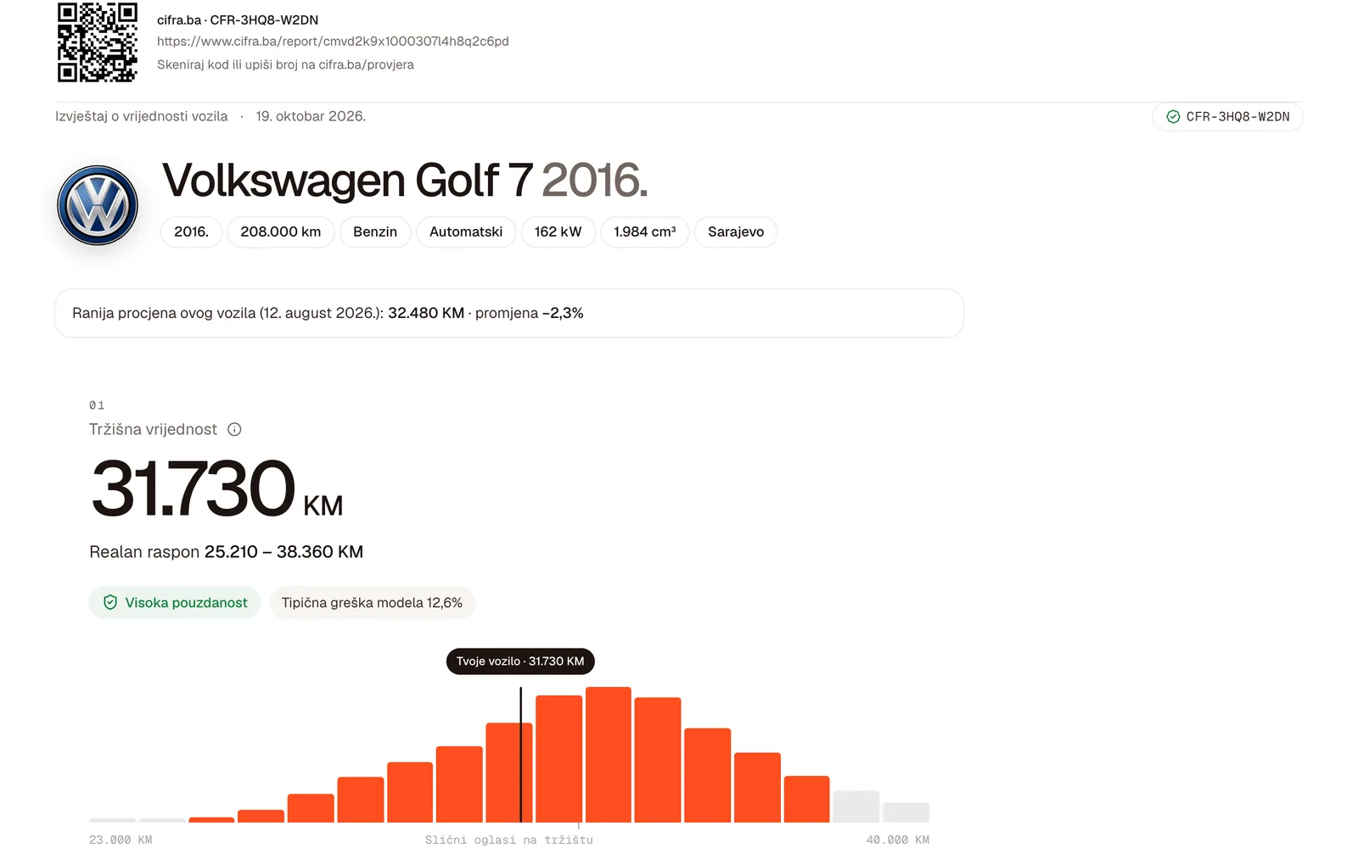Select the 208.000 km mileage chip

[281, 232]
